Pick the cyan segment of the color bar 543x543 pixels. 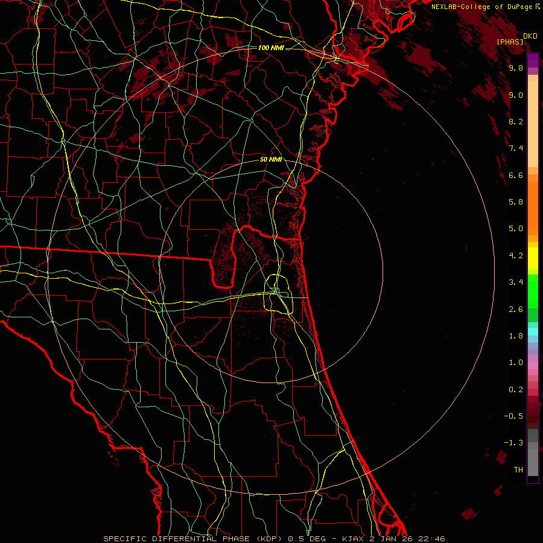tap(533, 332)
